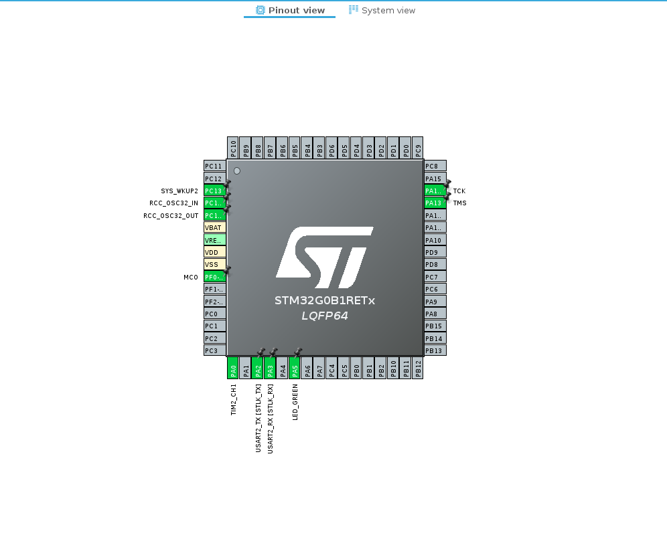Click pin PC11
The height and width of the screenshot is (537, 667).
(x=215, y=166)
